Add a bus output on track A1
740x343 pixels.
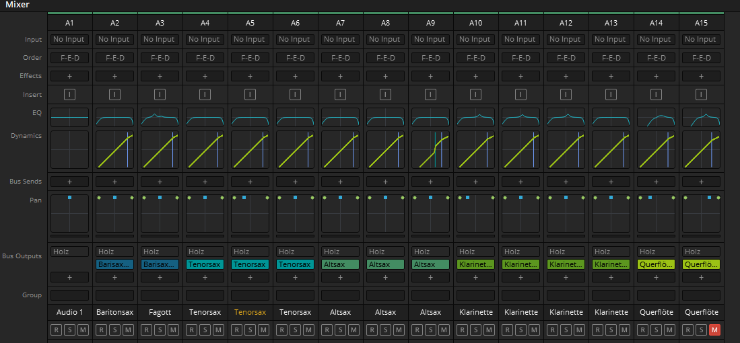(69, 277)
